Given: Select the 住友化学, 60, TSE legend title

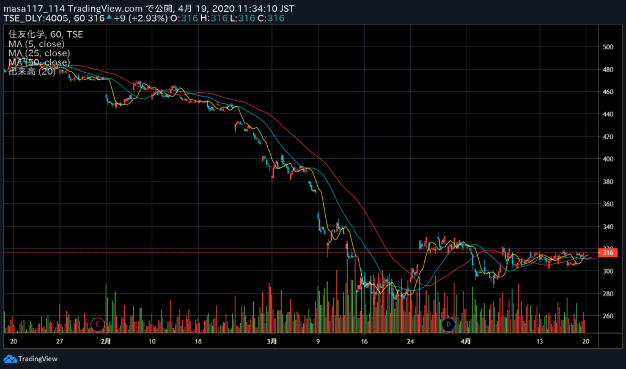Looking at the screenshot, I should pos(45,35).
